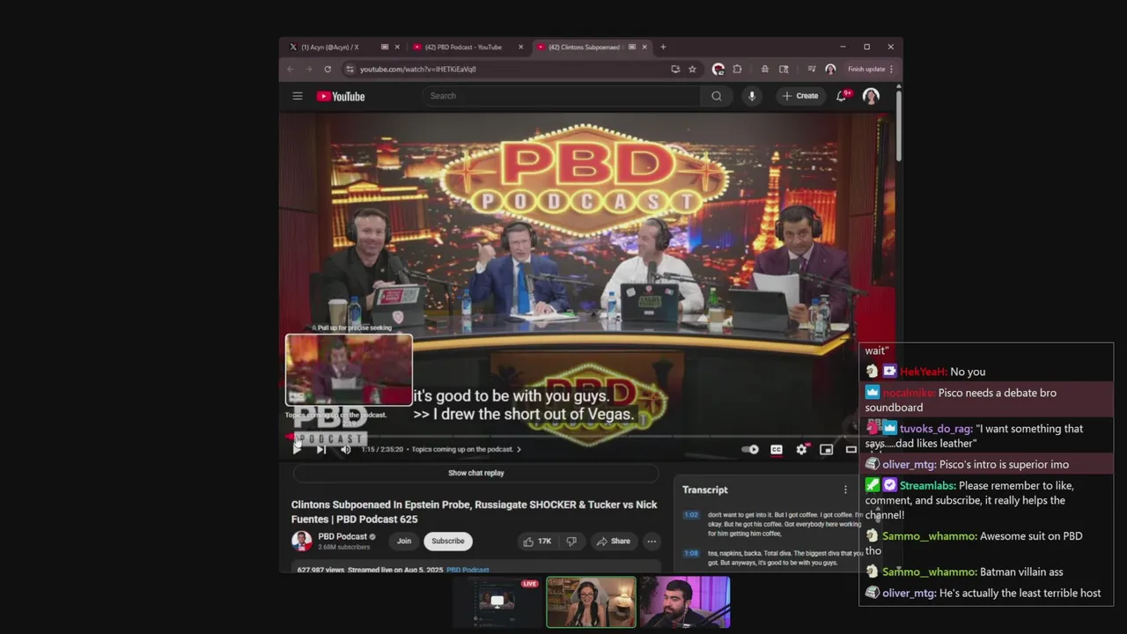Click chat message 'Pisco's intro is superior imo'
This screenshot has height=634, width=1127.
tap(1004, 464)
